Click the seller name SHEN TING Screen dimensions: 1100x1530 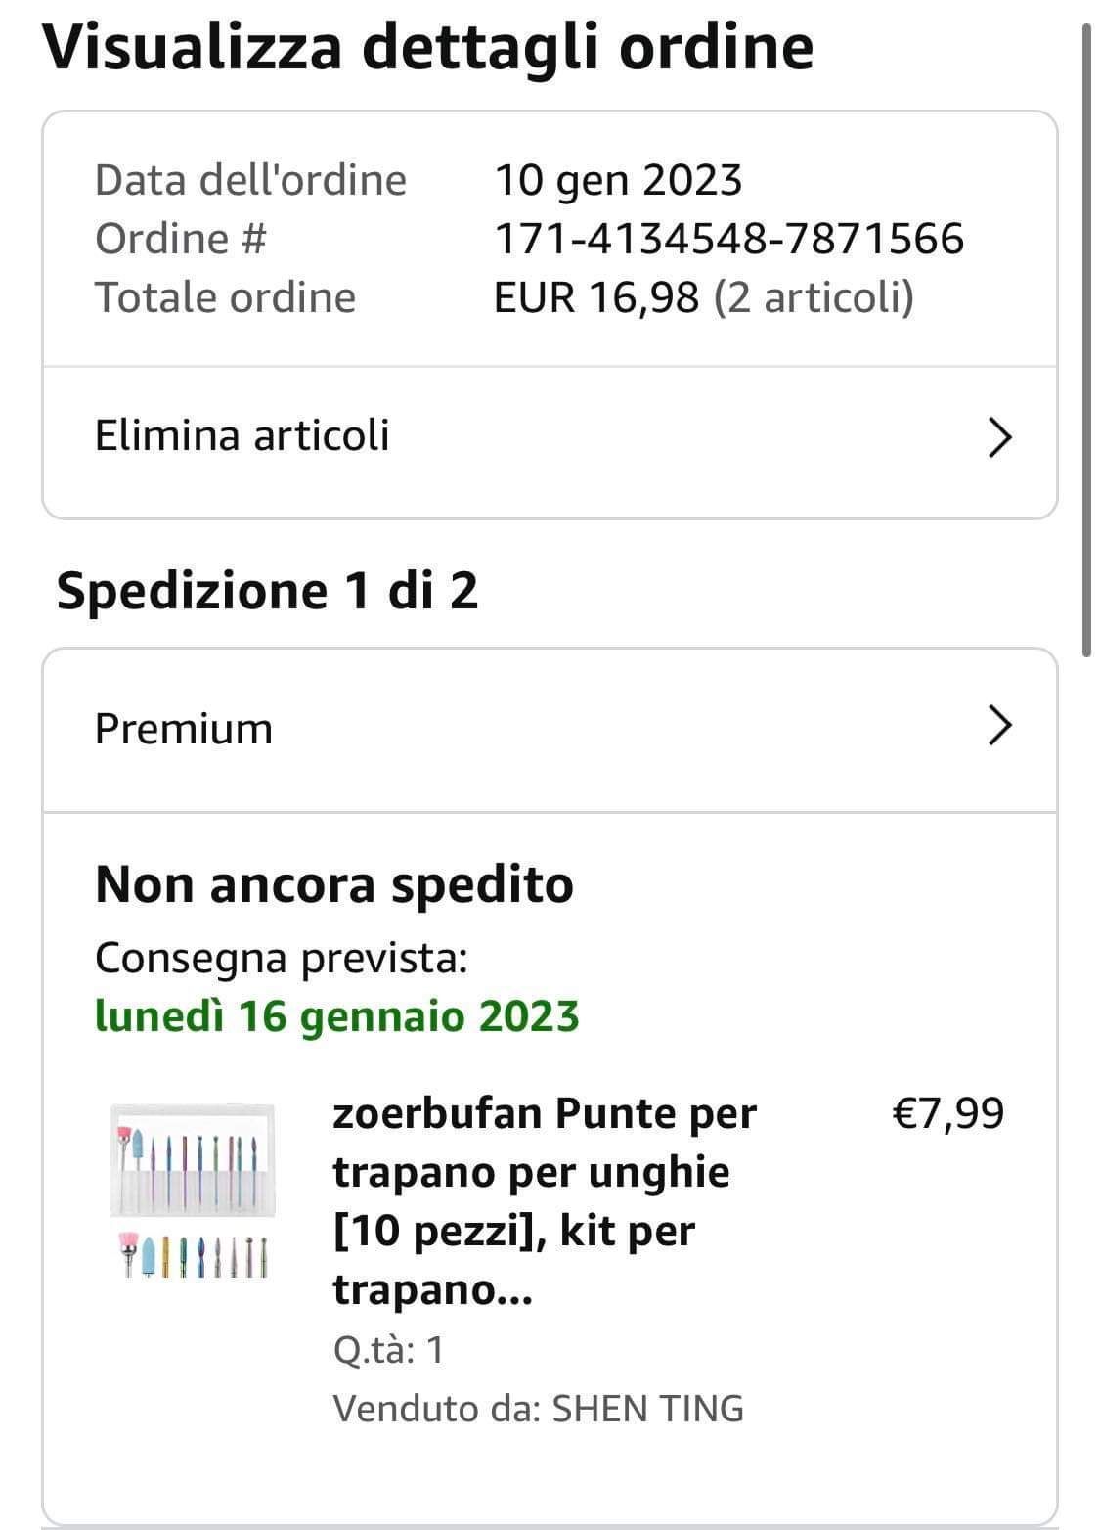click(647, 1409)
